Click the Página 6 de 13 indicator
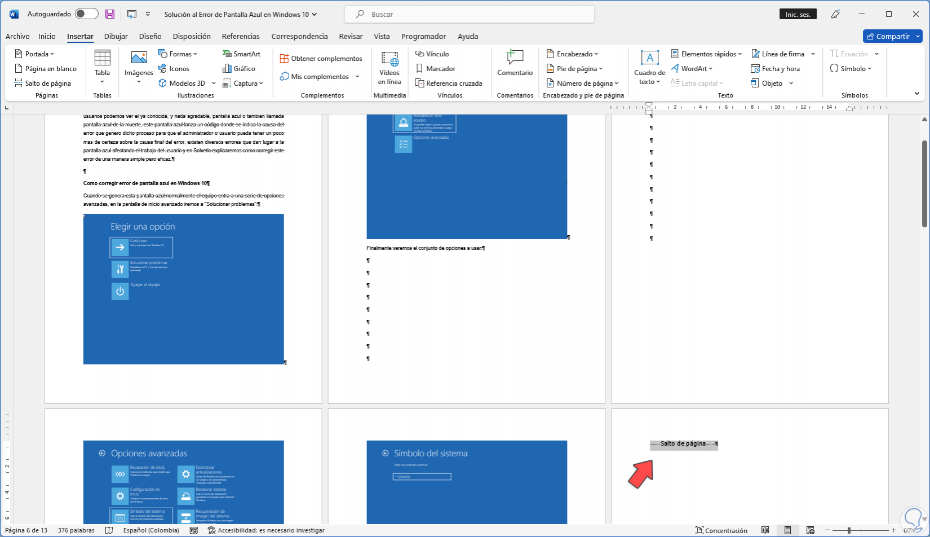This screenshot has height=537, width=930. [26, 530]
